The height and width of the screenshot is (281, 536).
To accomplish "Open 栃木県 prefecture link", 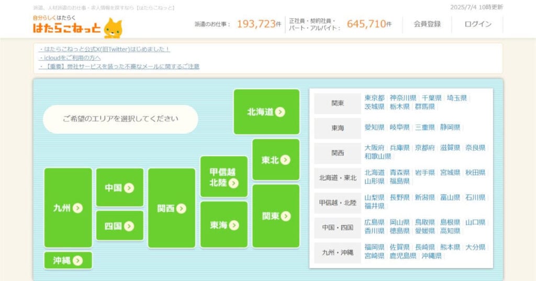I will pyautogui.click(x=399, y=107).
